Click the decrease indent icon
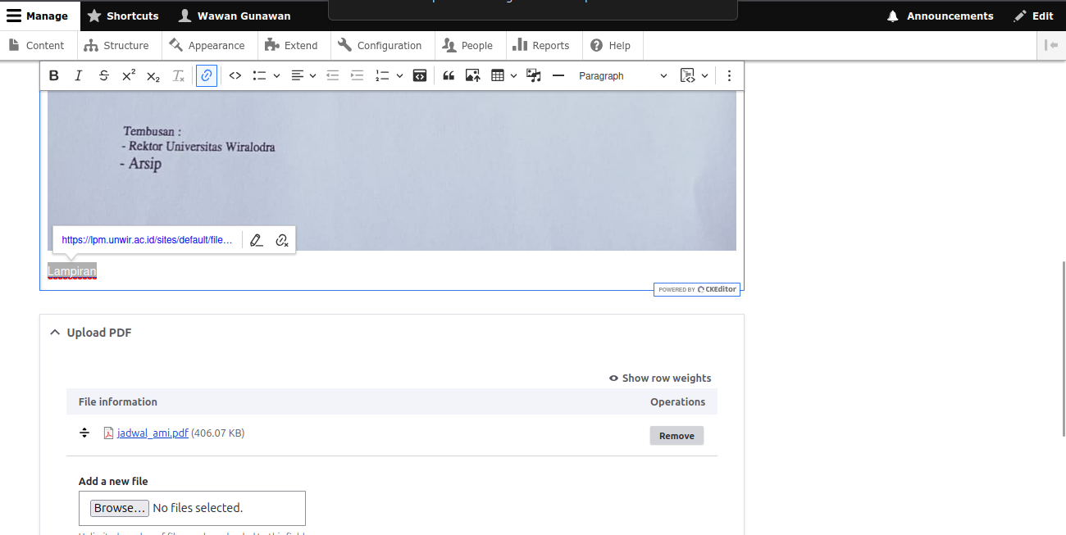Image resolution: width=1066 pixels, height=535 pixels. pyautogui.click(x=332, y=76)
